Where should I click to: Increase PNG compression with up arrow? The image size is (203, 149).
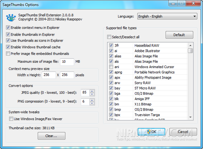(92, 100)
